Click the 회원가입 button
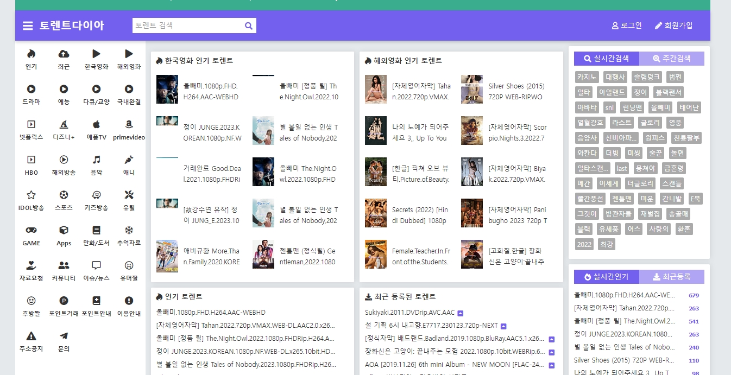 click(x=674, y=25)
